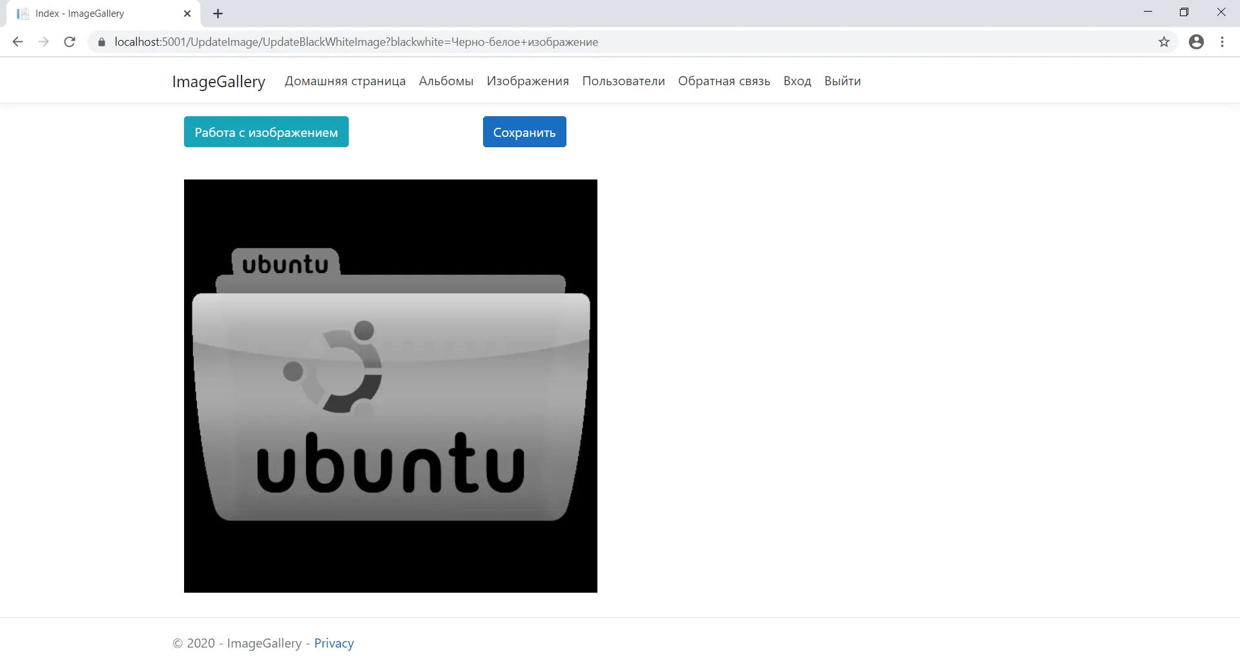Viewport: 1240px width, 665px height.
Task: Open Обратная связь nav item
Action: pos(724,81)
